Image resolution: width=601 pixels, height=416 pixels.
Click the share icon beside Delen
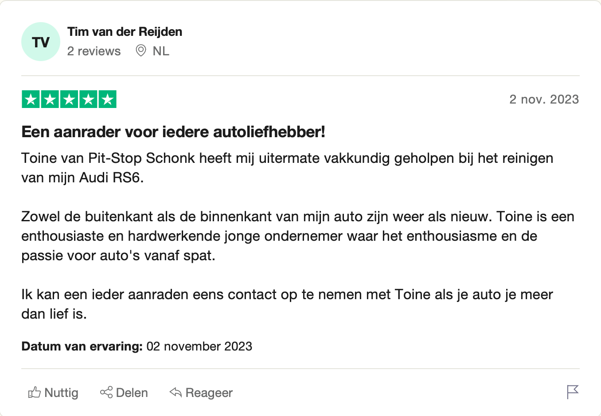106,392
